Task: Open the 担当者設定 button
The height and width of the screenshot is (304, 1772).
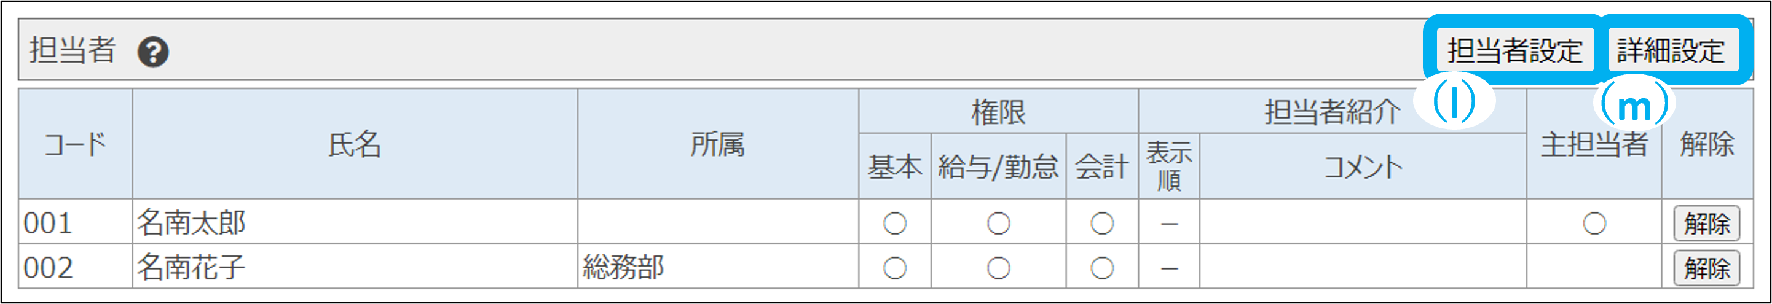Action: point(1514,50)
